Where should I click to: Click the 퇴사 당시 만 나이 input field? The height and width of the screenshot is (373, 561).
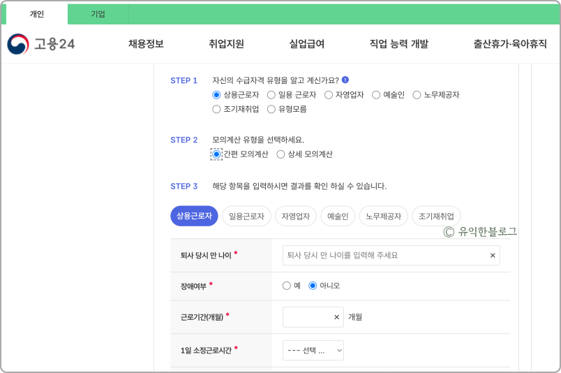pyautogui.click(x=391, y=256)
